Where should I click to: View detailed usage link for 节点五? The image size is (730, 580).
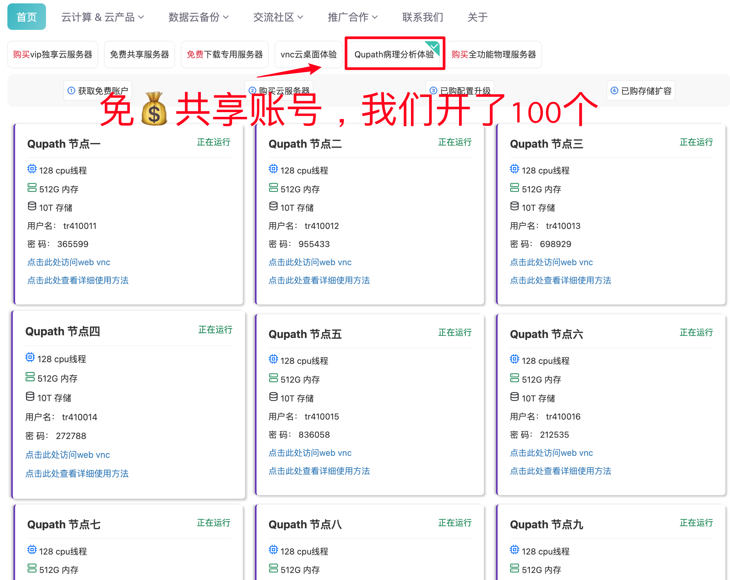click(319, 471)
